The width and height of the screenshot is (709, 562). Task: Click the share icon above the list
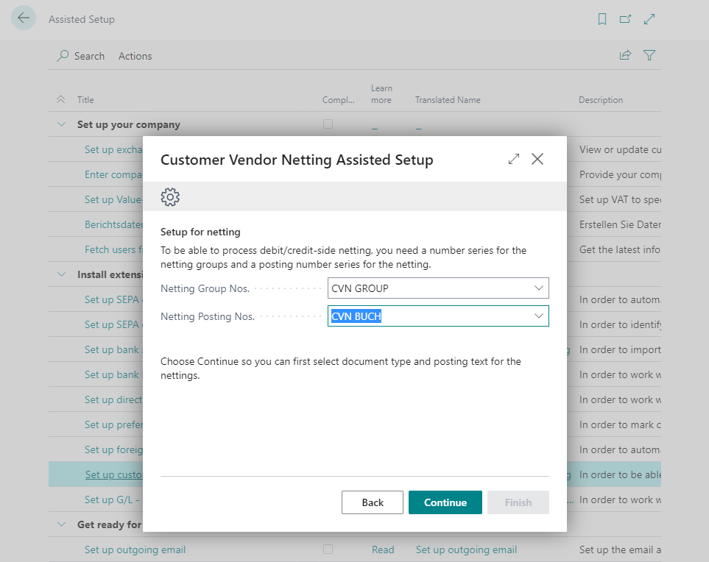625,54
